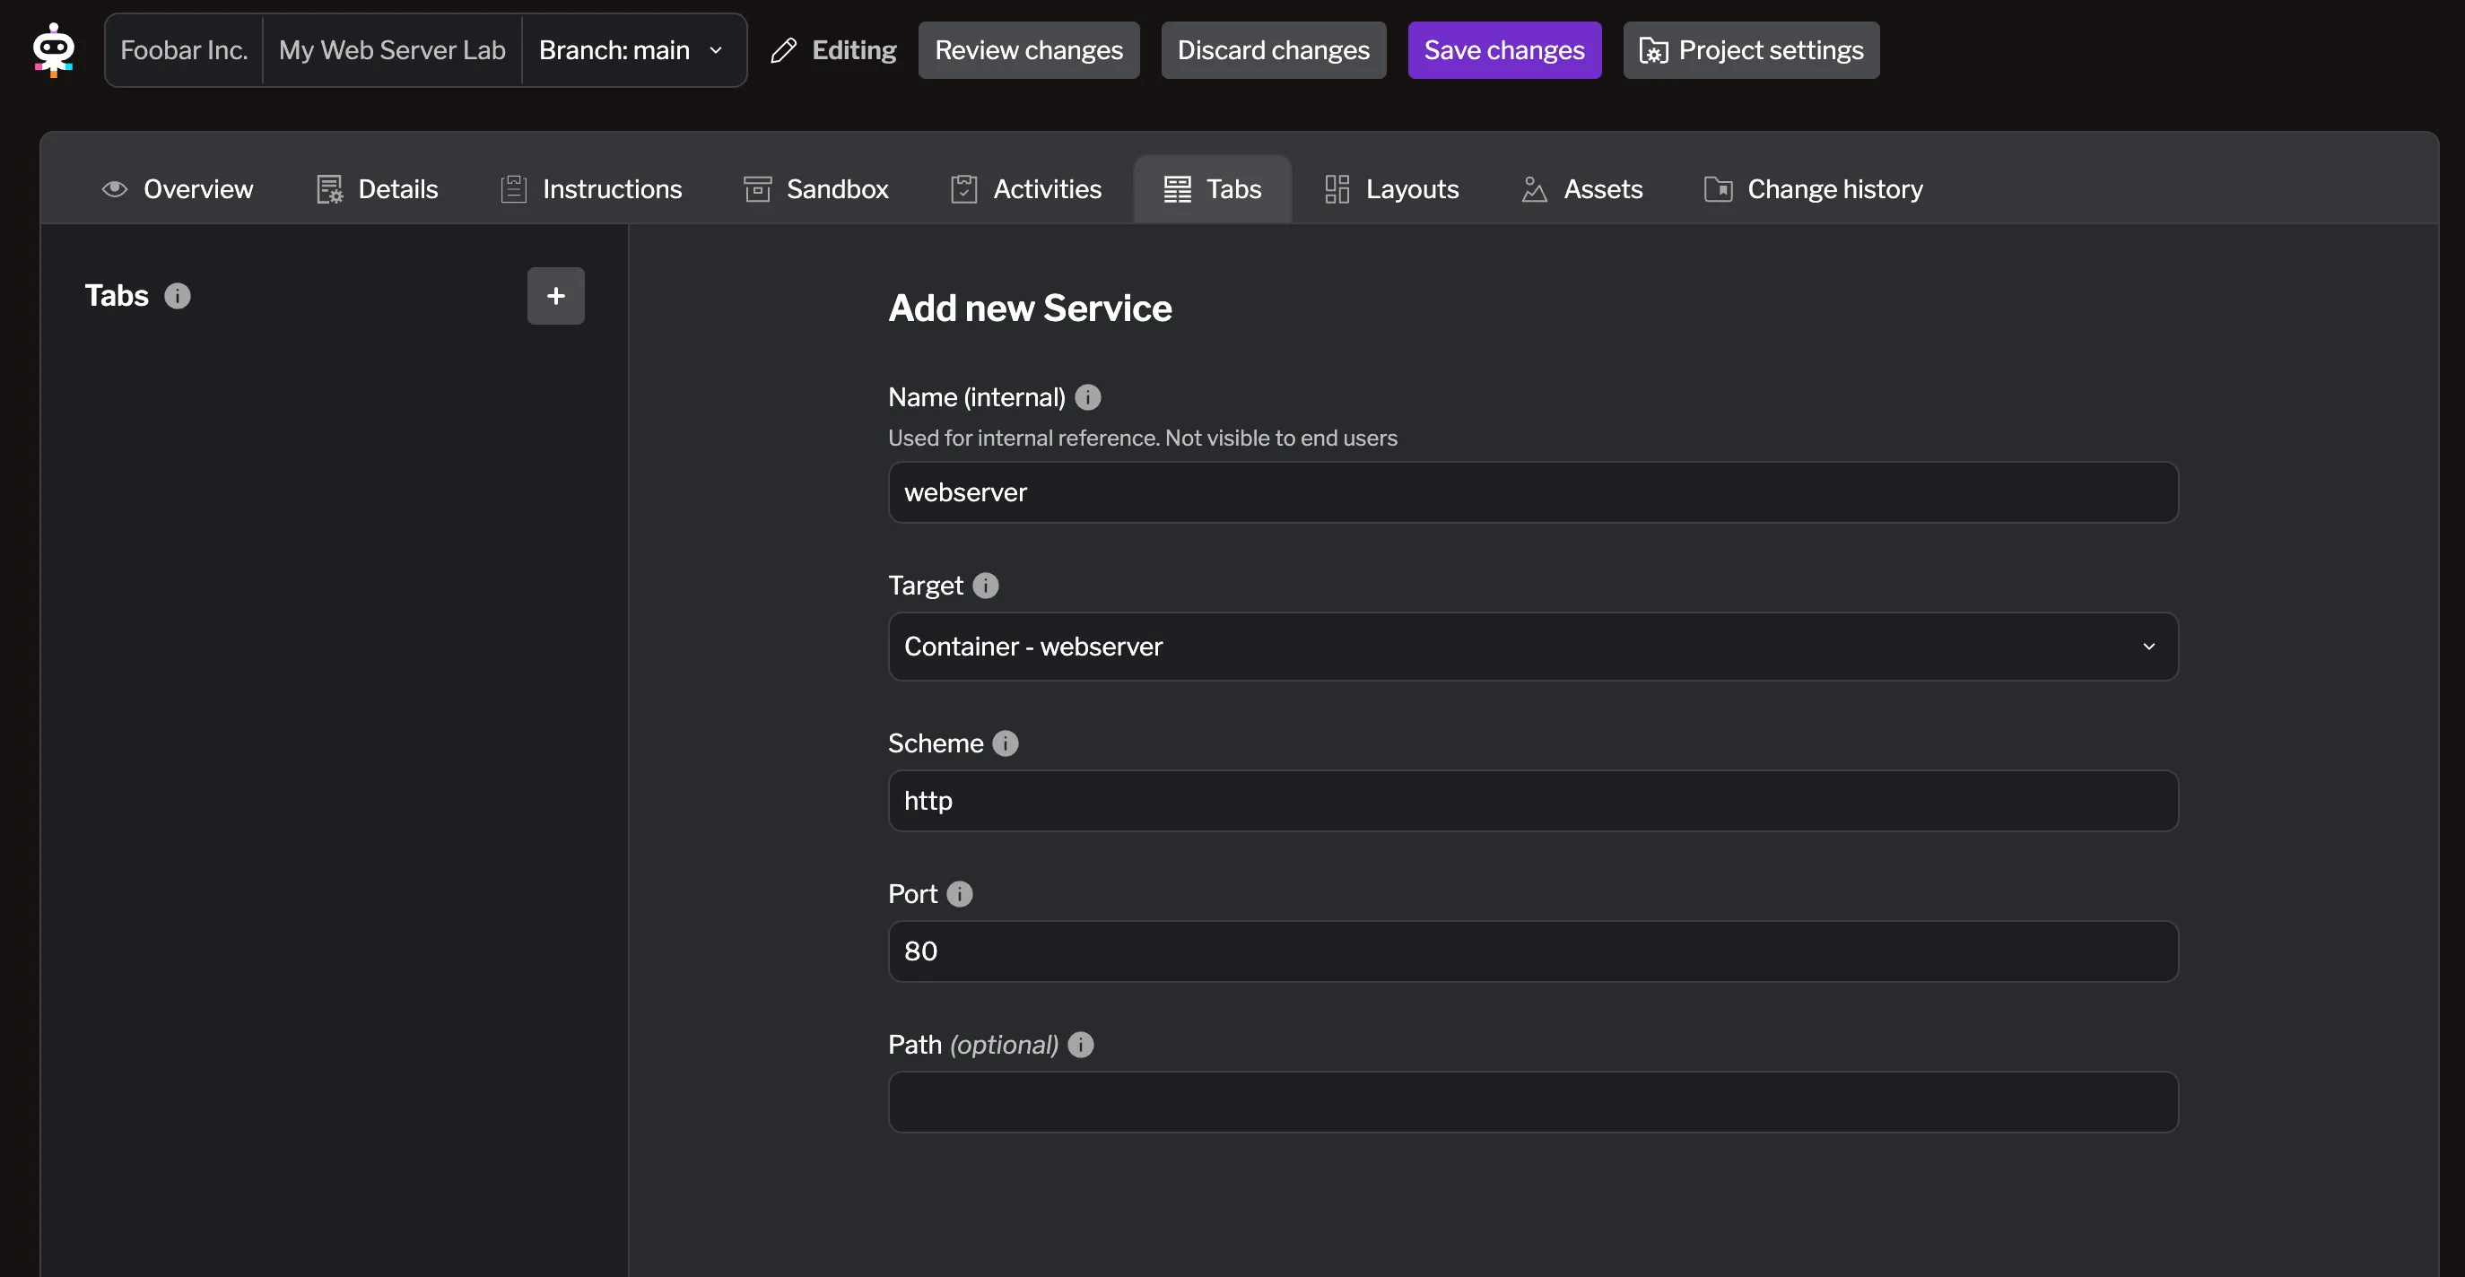Switch to the Layouts tab
Viewport: 2465px width, 1277px height.
click(1390, 188)
